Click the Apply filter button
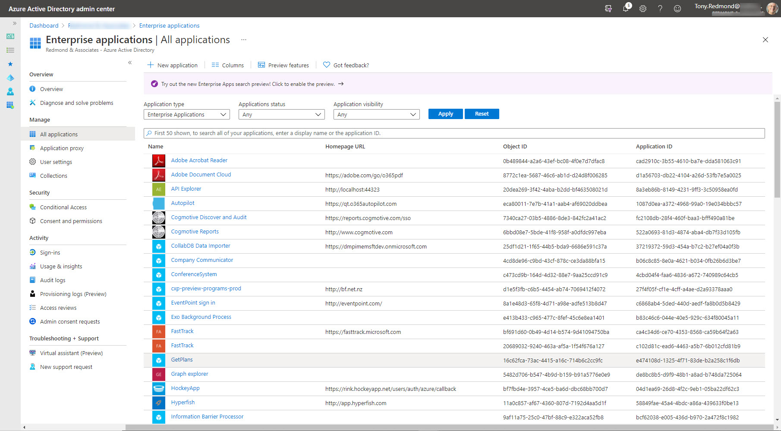 (446, 114)
